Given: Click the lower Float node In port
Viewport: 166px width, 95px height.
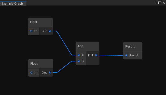Looking at the screenshot, I should pos(31,73).
